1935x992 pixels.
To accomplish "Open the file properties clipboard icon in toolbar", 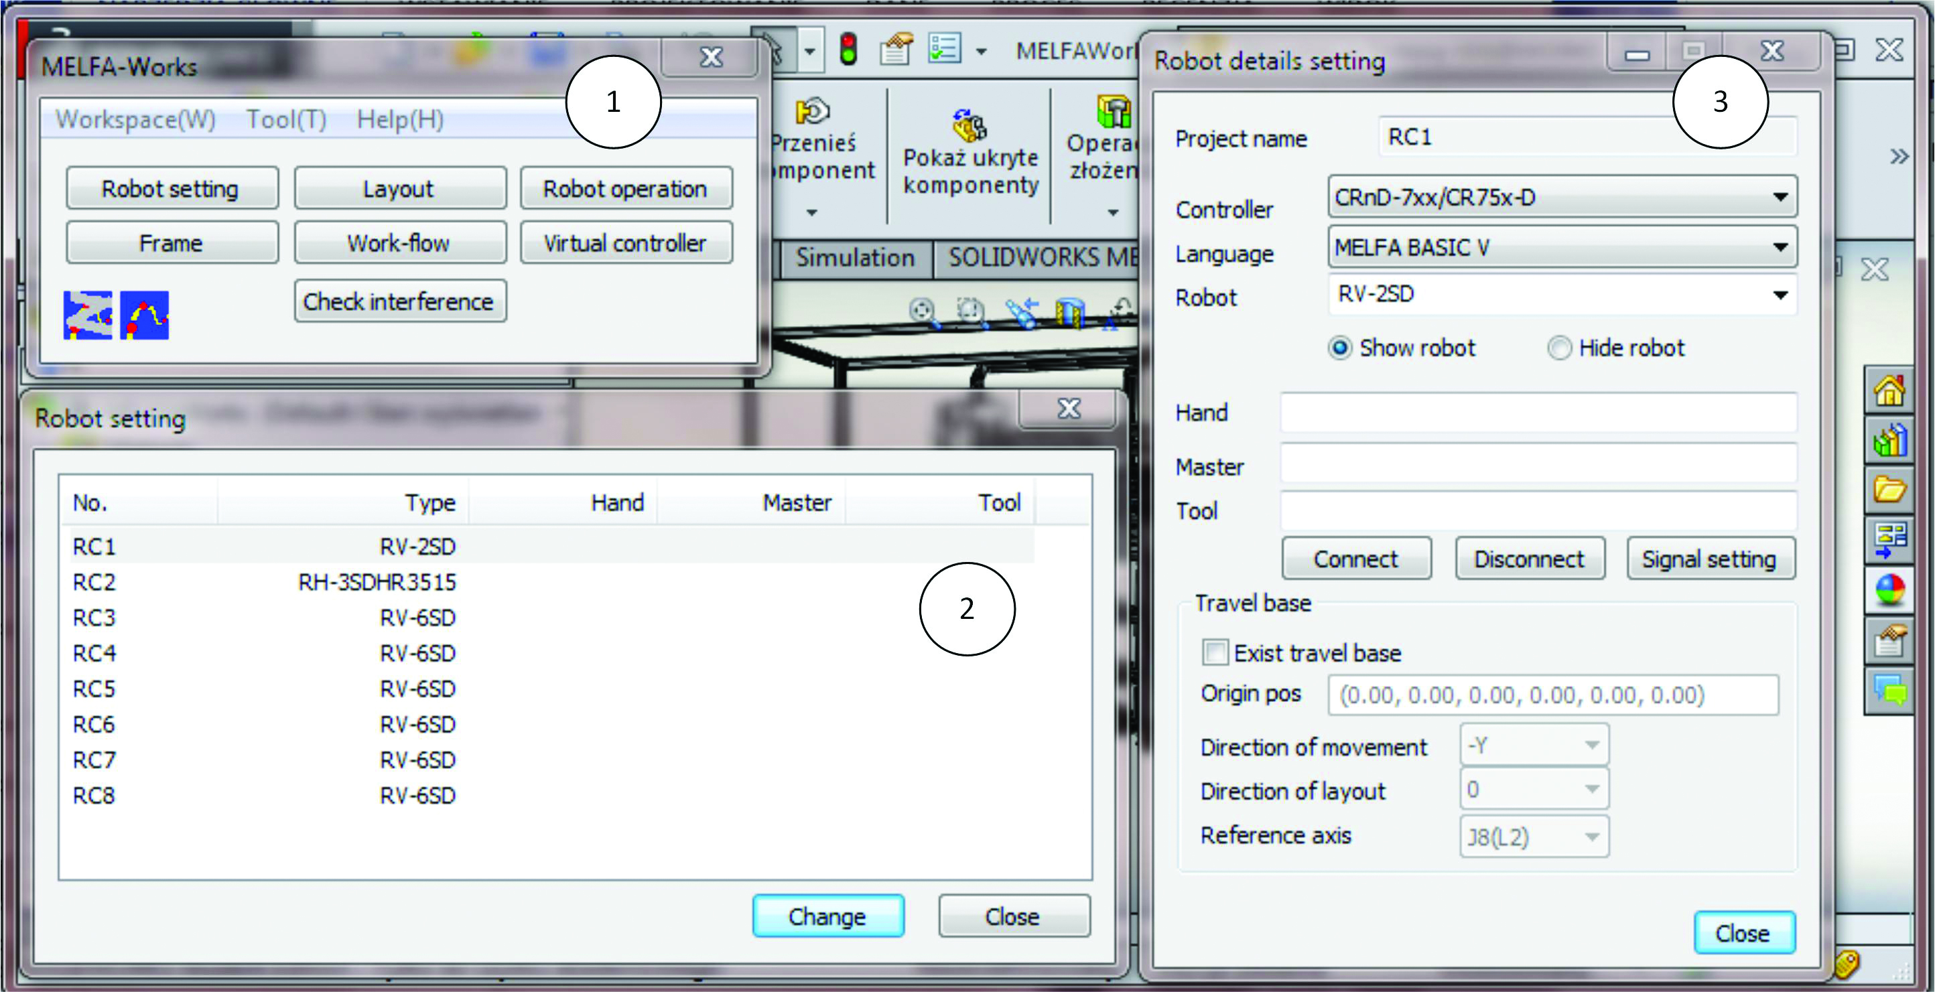I will click(896, 49).
